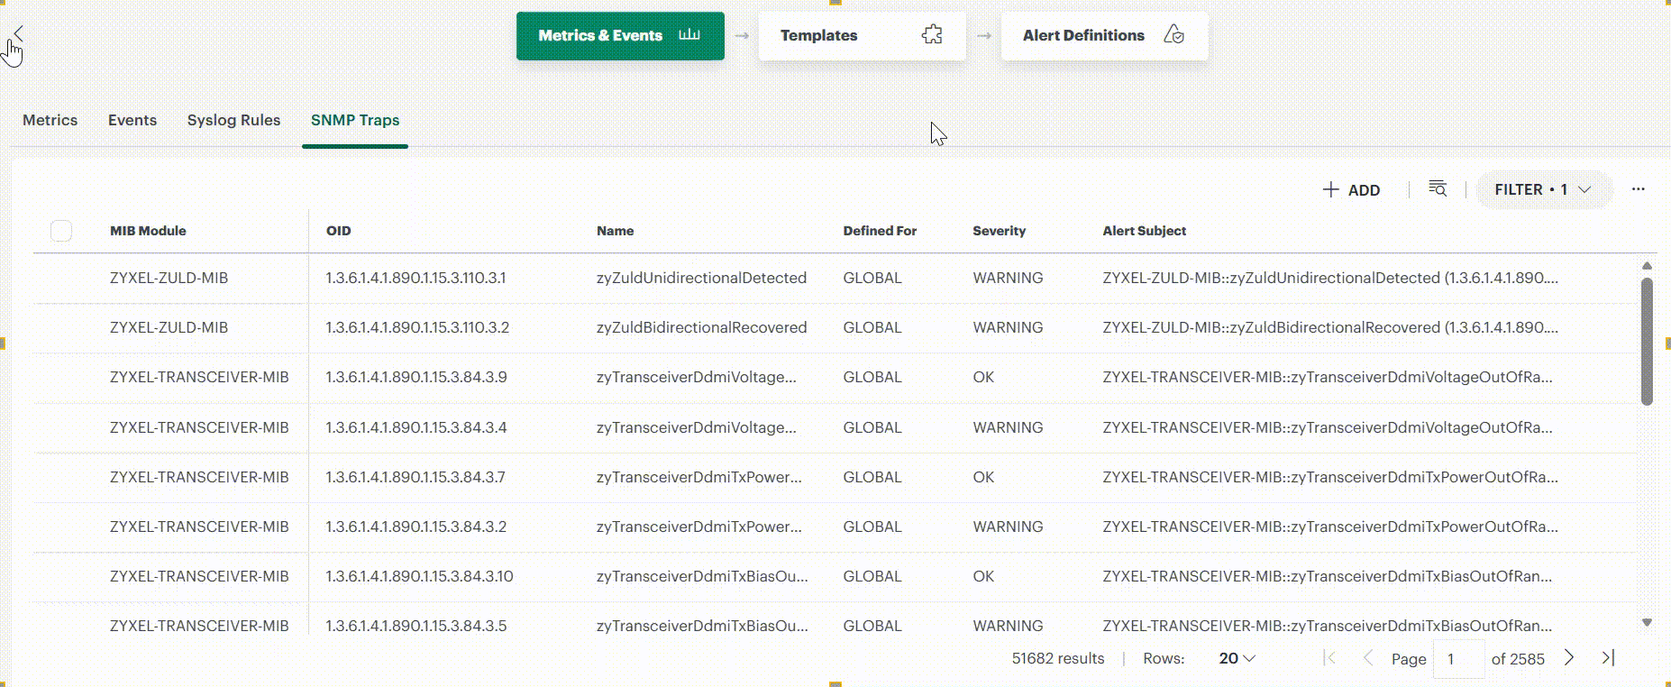This screenshot has height=687, width=1671.
Task: Click the Page number input field
Action: (x=1458, y=659)
